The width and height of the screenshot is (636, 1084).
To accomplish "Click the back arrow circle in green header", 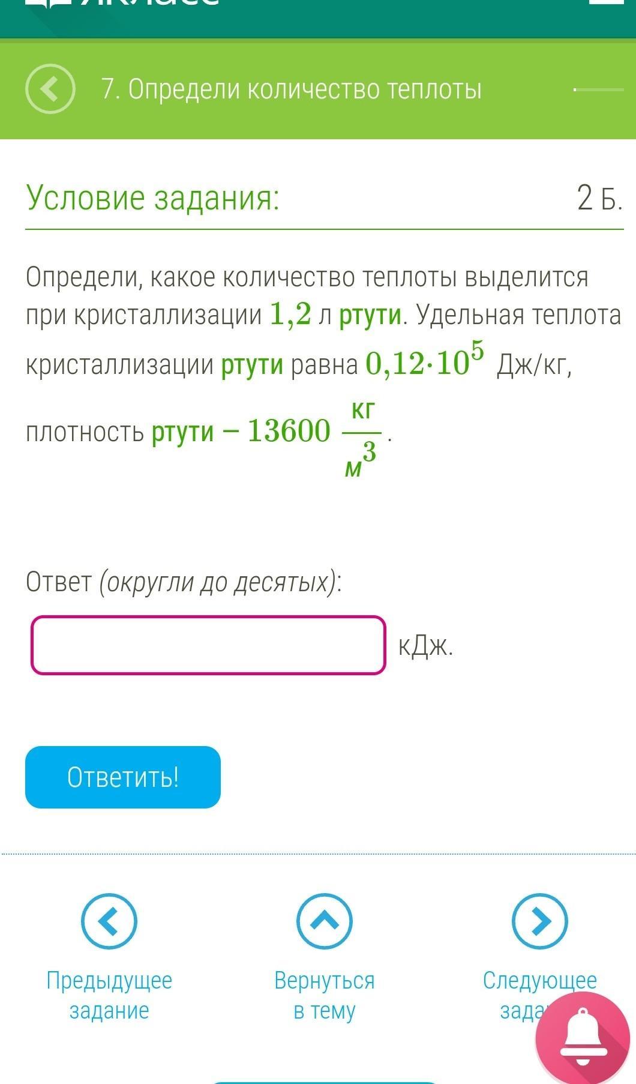I will click(50, 89).
